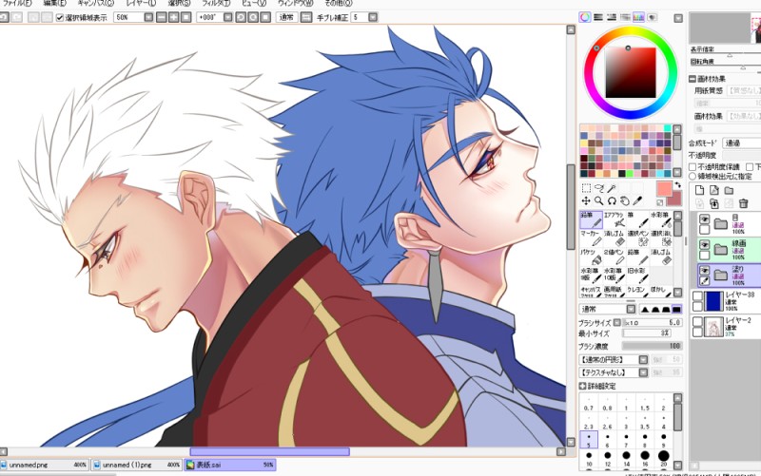The height and width of the screenshot is (476, 761).
Task: Open the ファイル(F) menu
Action: (17, 3)
